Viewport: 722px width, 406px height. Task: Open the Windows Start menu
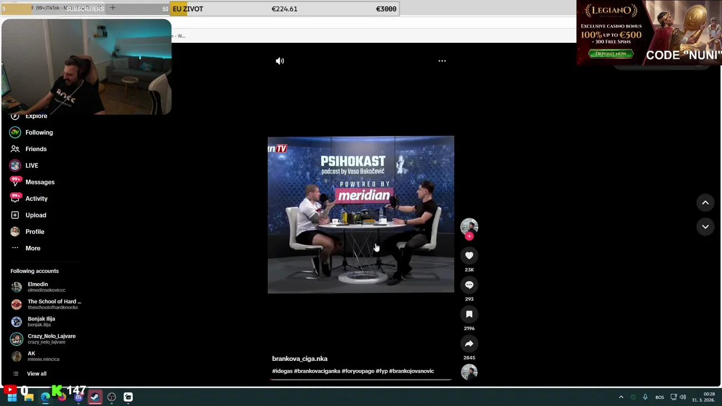[12, 398]
